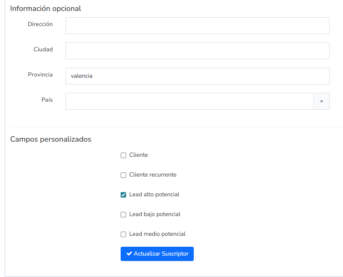This screenshot has height=277, width=343.
Task: Click into the Ciudad input box
Action: [197, 51]
